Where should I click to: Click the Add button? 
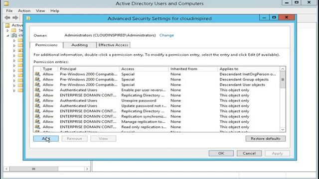click(46, 139)
